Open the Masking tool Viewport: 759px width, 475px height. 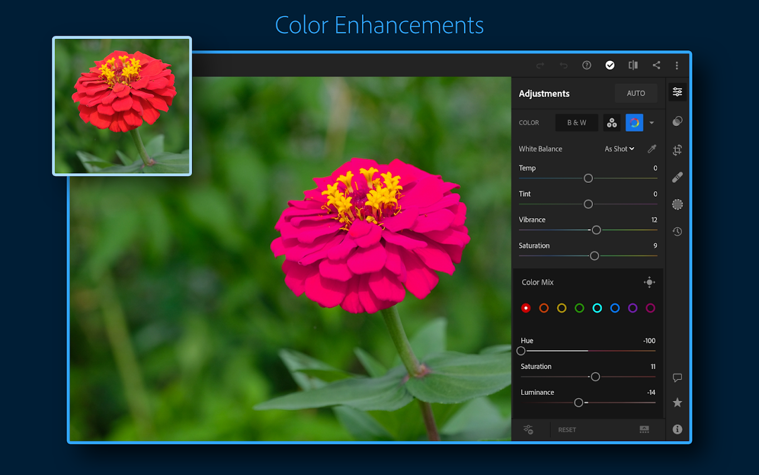tap(677, 204)
